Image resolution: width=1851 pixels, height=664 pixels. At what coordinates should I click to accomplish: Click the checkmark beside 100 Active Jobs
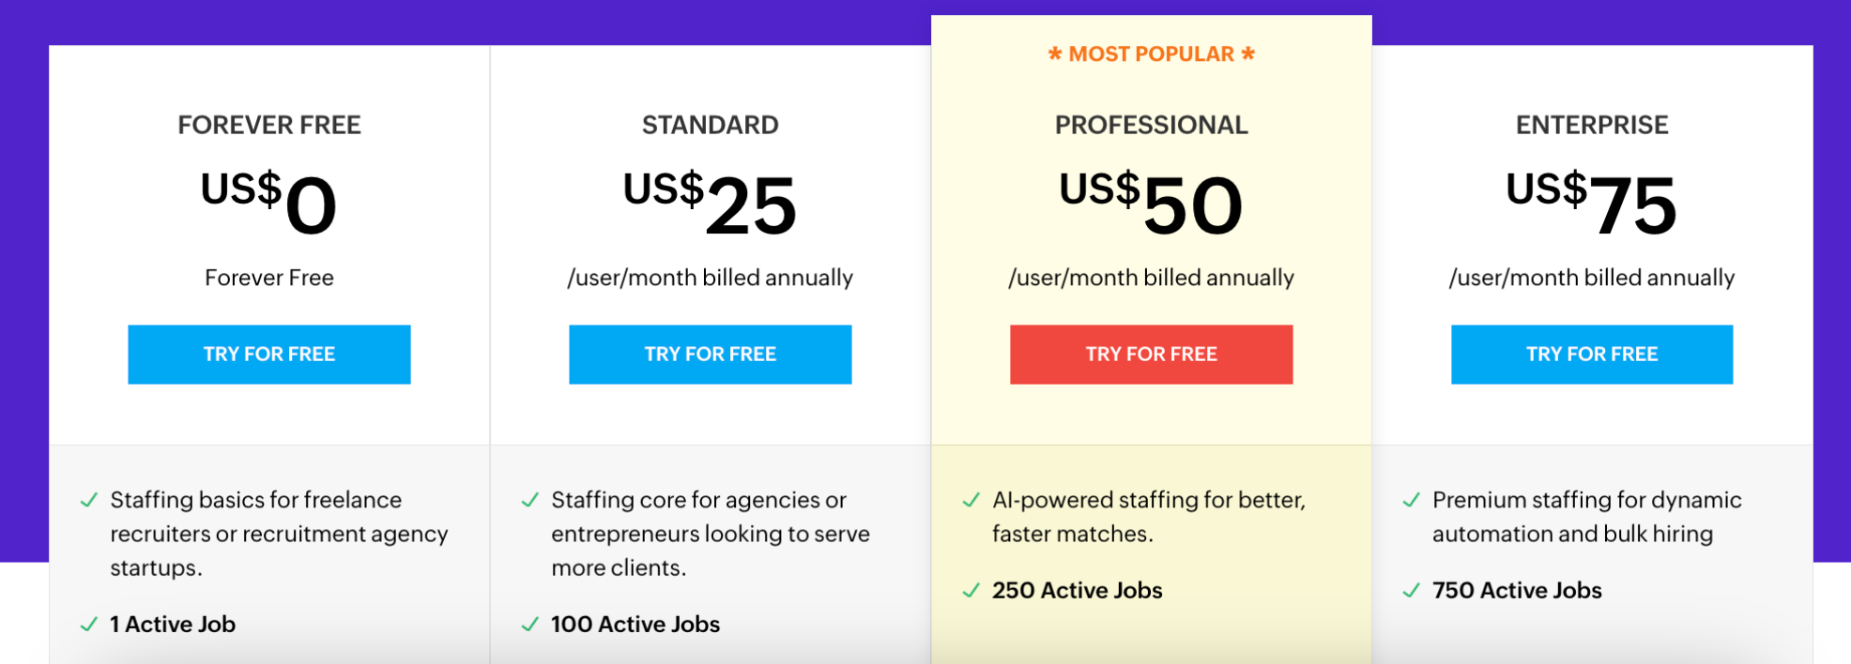coord(530,622)
